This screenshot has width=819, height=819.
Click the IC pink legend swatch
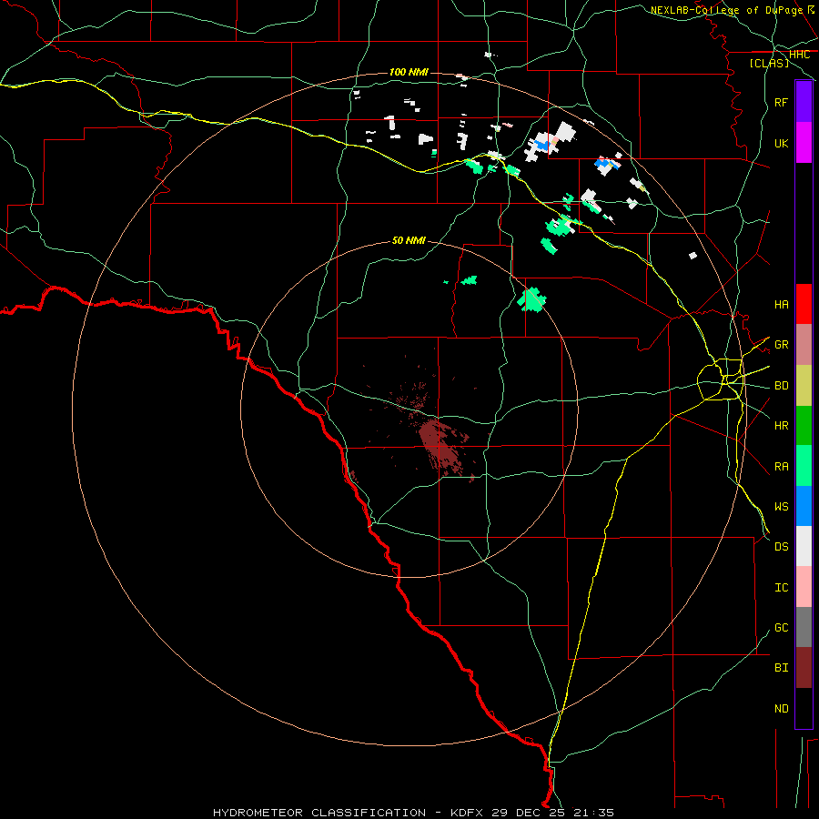point(804,587)
